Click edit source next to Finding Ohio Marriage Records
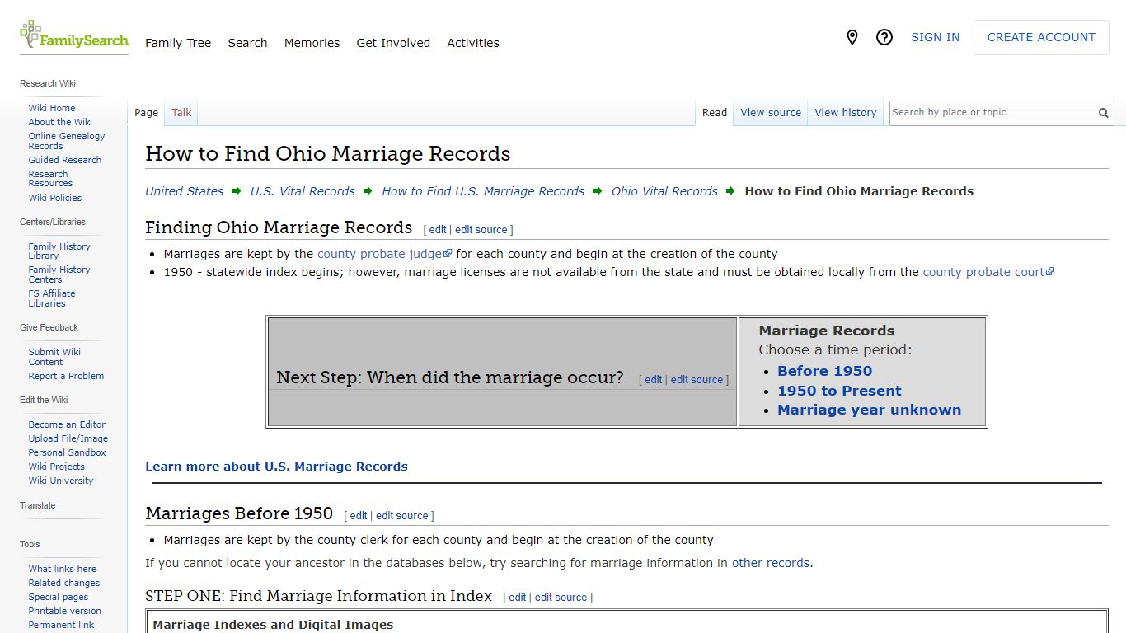 [x=481, y=230]
